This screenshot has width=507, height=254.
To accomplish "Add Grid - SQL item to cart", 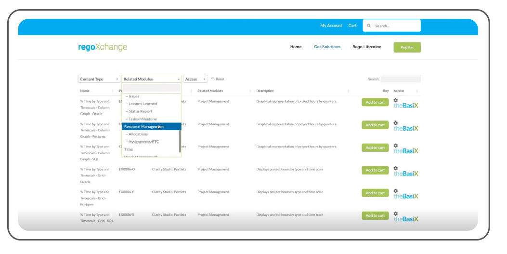I will [x=375, y=215].
